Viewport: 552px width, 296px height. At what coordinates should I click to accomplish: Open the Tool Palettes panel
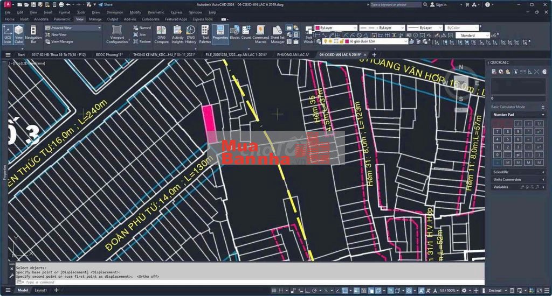(x=205, y=34)
